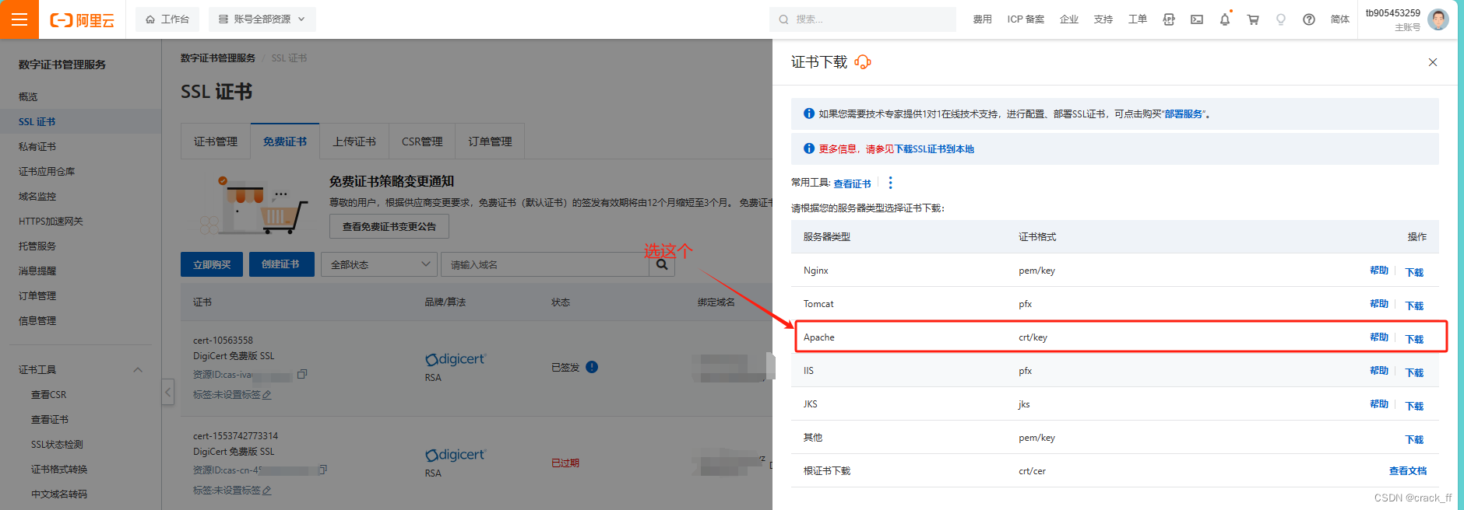Switch to the 上传证书 tab

[x=354, y=141]
